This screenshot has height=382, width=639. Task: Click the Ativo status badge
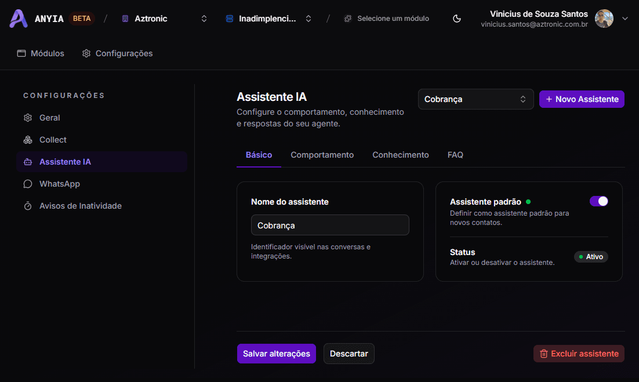pos(591,257)
